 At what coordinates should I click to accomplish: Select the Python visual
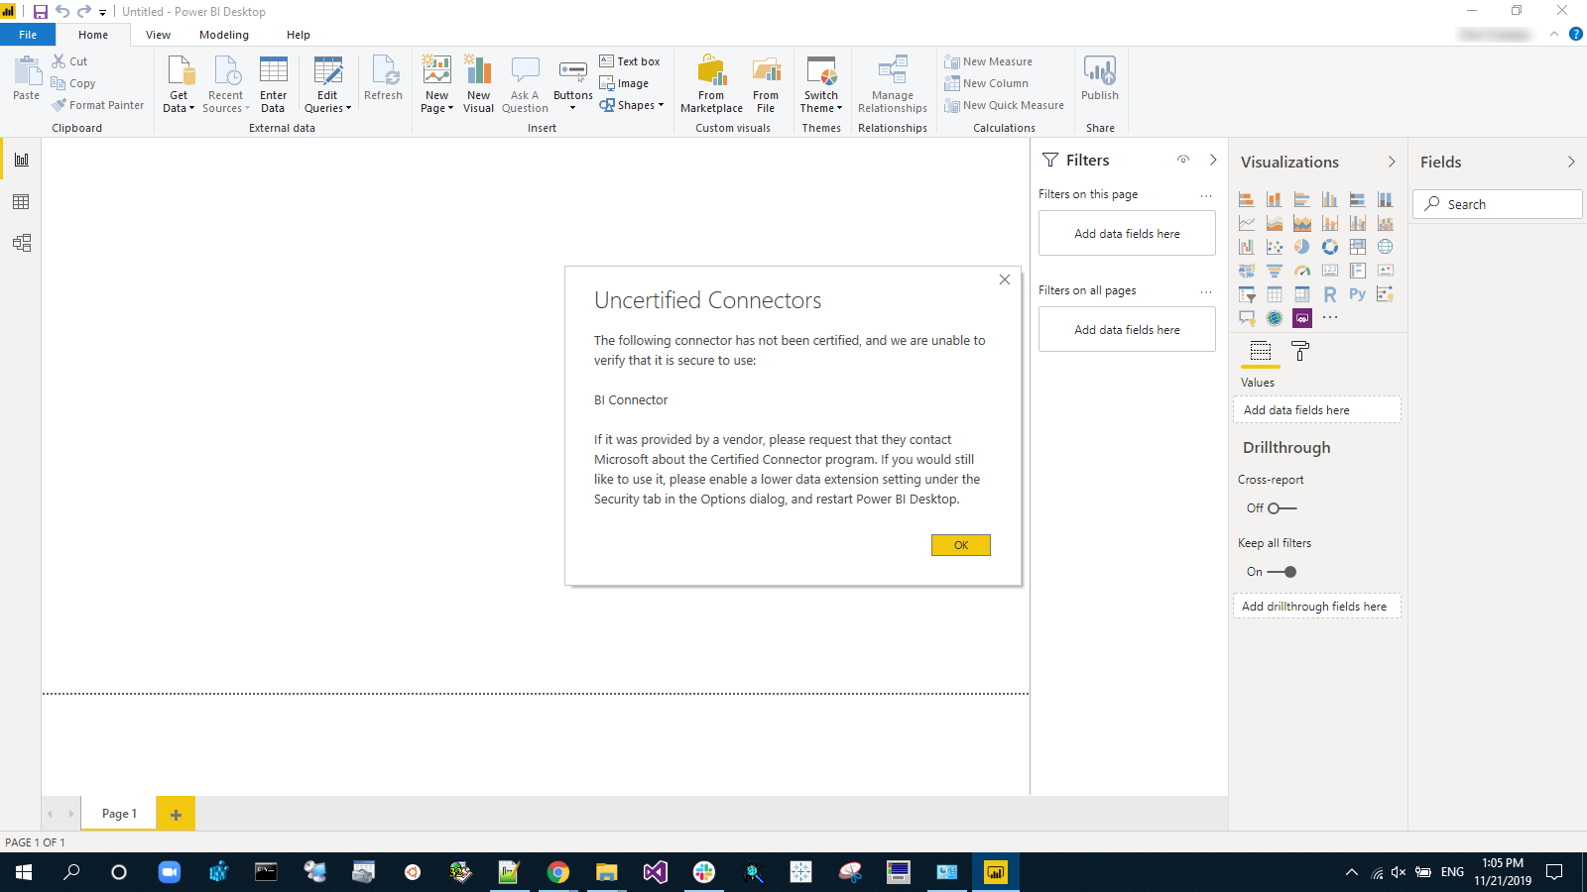1358,294
